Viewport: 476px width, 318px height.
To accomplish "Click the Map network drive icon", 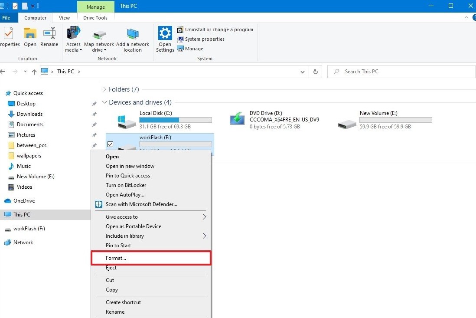I will 99,35.
